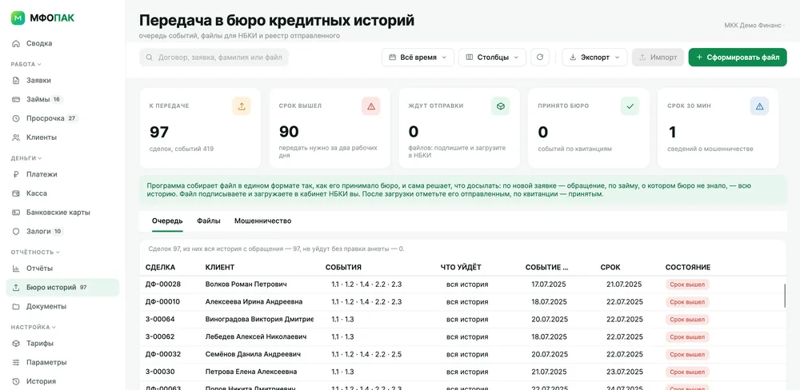Click the Залоги shield icon

click(x=16, y=232)
